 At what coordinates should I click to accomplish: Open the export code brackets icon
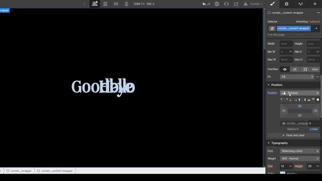click(226, 4)
